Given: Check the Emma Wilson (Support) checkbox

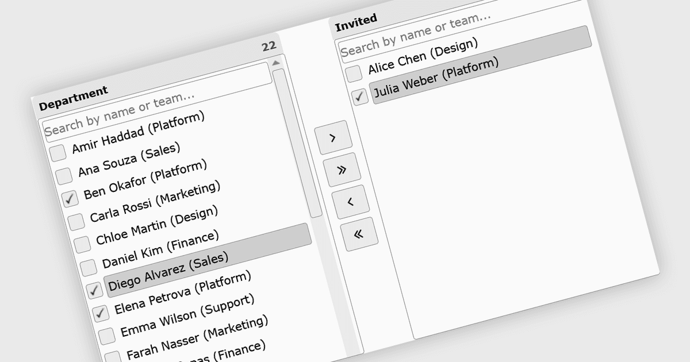Looking at the screenshot, I should click(107, 337).
